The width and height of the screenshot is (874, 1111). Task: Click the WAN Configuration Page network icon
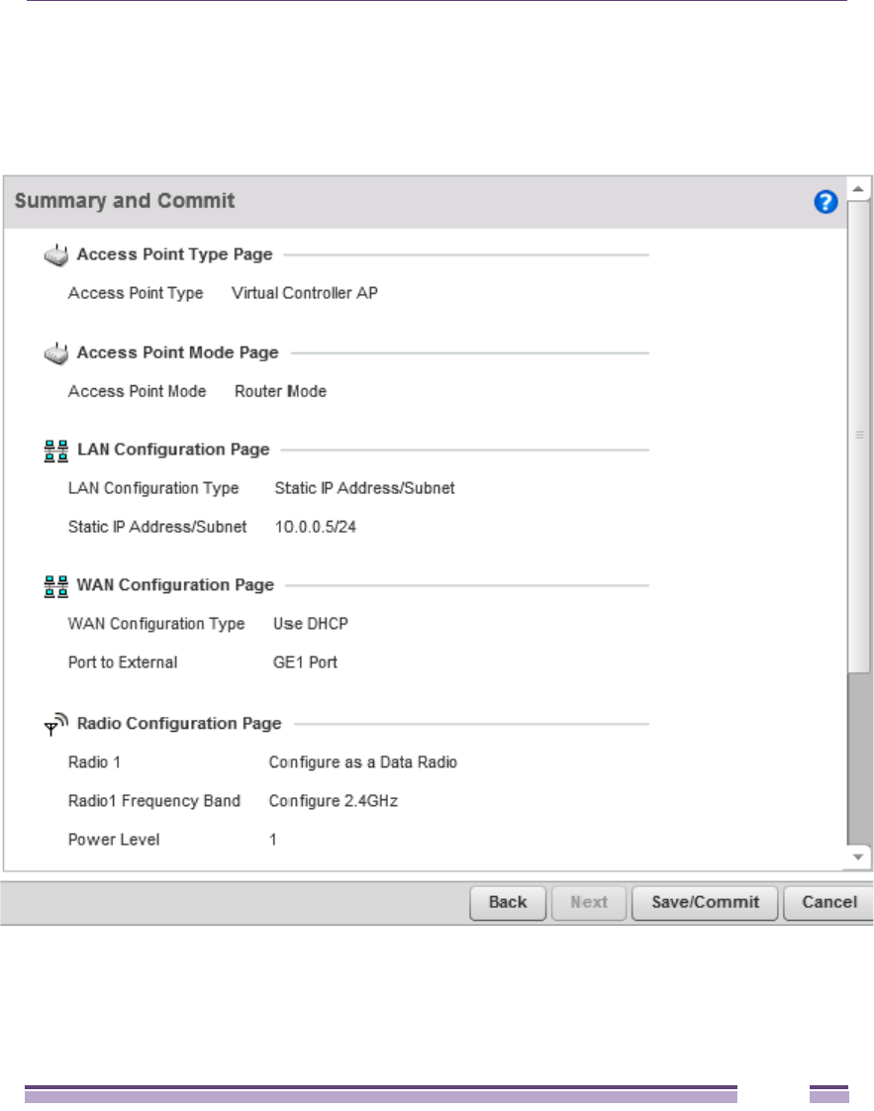(56, 586)
